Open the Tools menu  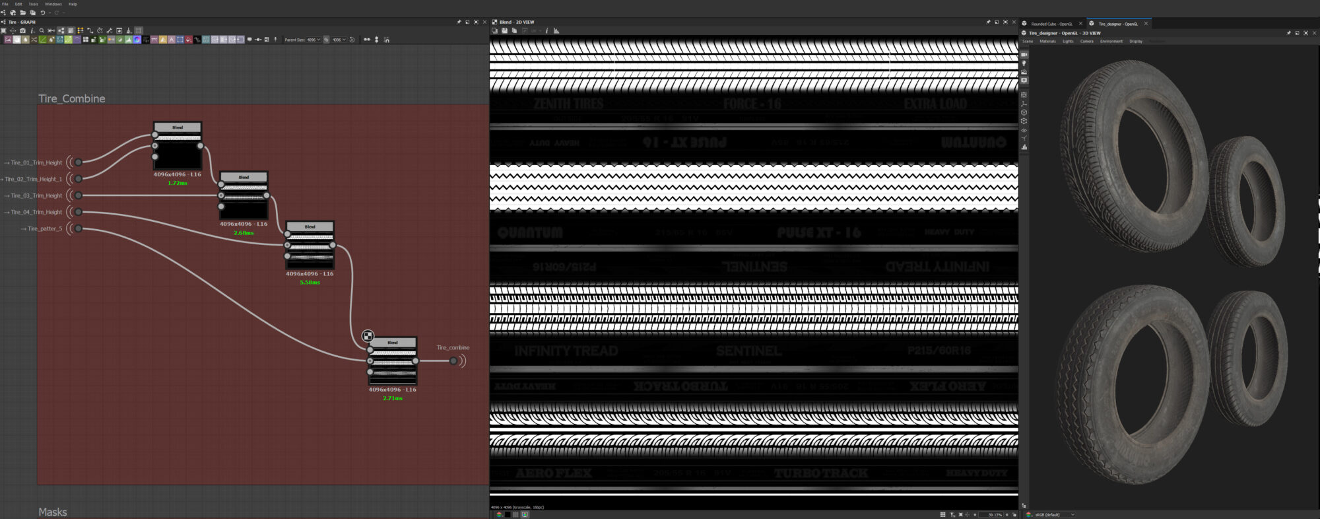tap(33, 4)
